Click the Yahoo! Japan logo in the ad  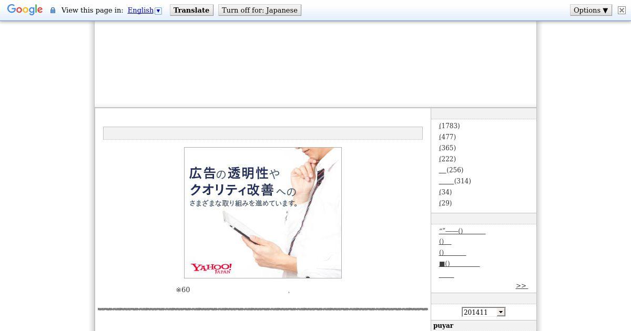coord(211,268)
